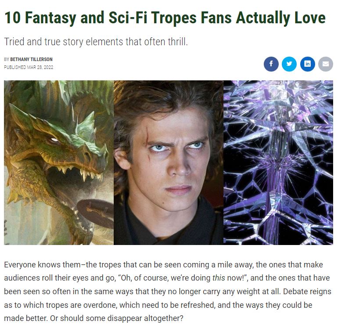The width and height of the screenshot is (352, 328).
Task: Click the word 'Sci-Fi' in the headline
Action: 128,18
